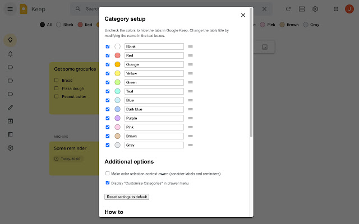This screenshot has width=359, height=224.
Task: Click the Teal name text box
Action: click(154, 91)
